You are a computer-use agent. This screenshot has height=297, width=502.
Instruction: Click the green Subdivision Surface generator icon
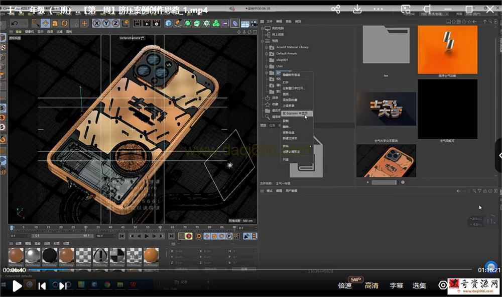(188, 23)
